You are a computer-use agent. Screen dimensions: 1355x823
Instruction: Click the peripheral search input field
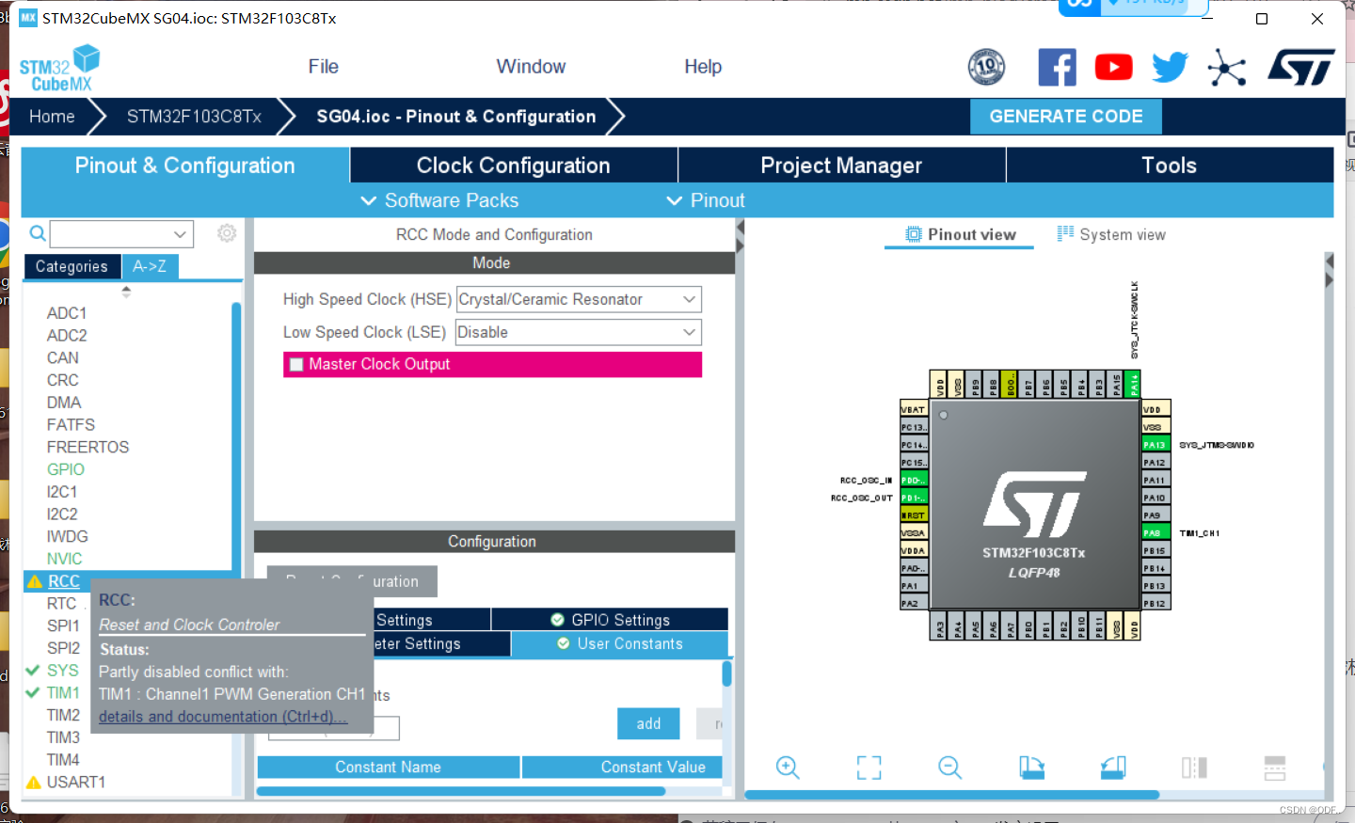[111, 233]
